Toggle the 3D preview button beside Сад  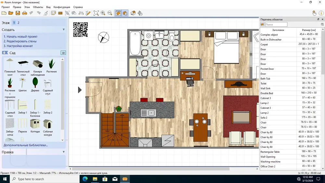coord(63,53)
